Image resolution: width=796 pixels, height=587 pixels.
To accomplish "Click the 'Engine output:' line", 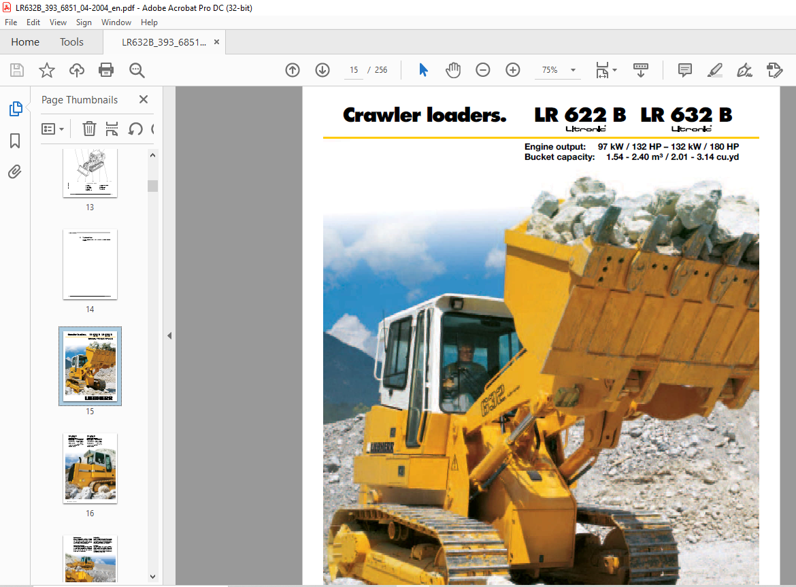I will coord(631,147).
